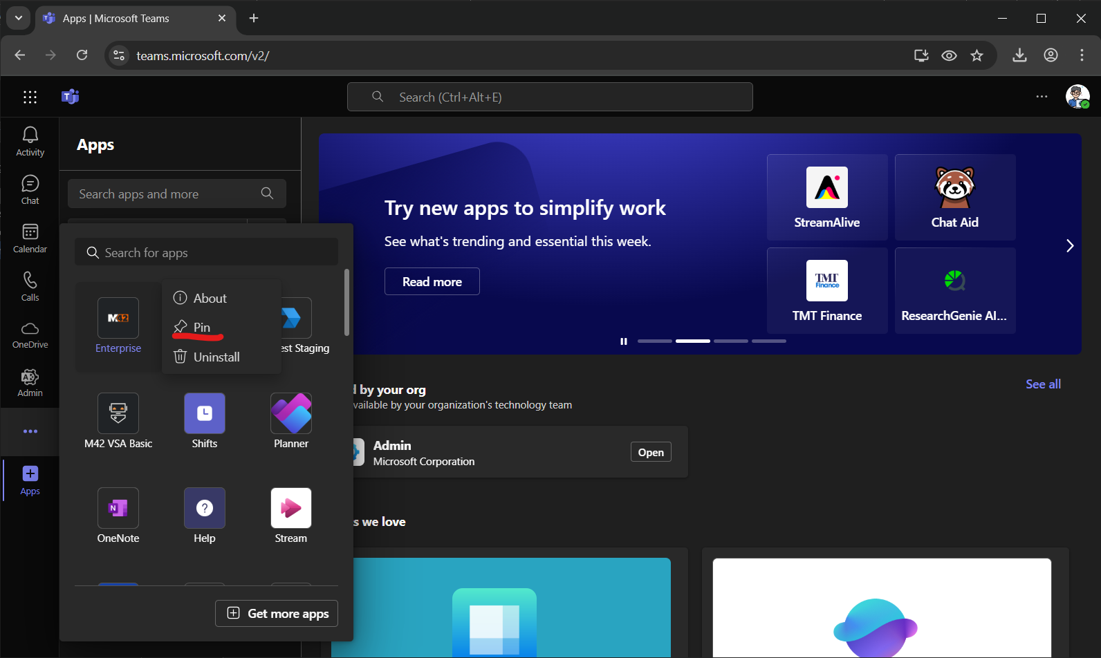
Task: Open Chat from the left rail
Action: (x=30, y=190)
